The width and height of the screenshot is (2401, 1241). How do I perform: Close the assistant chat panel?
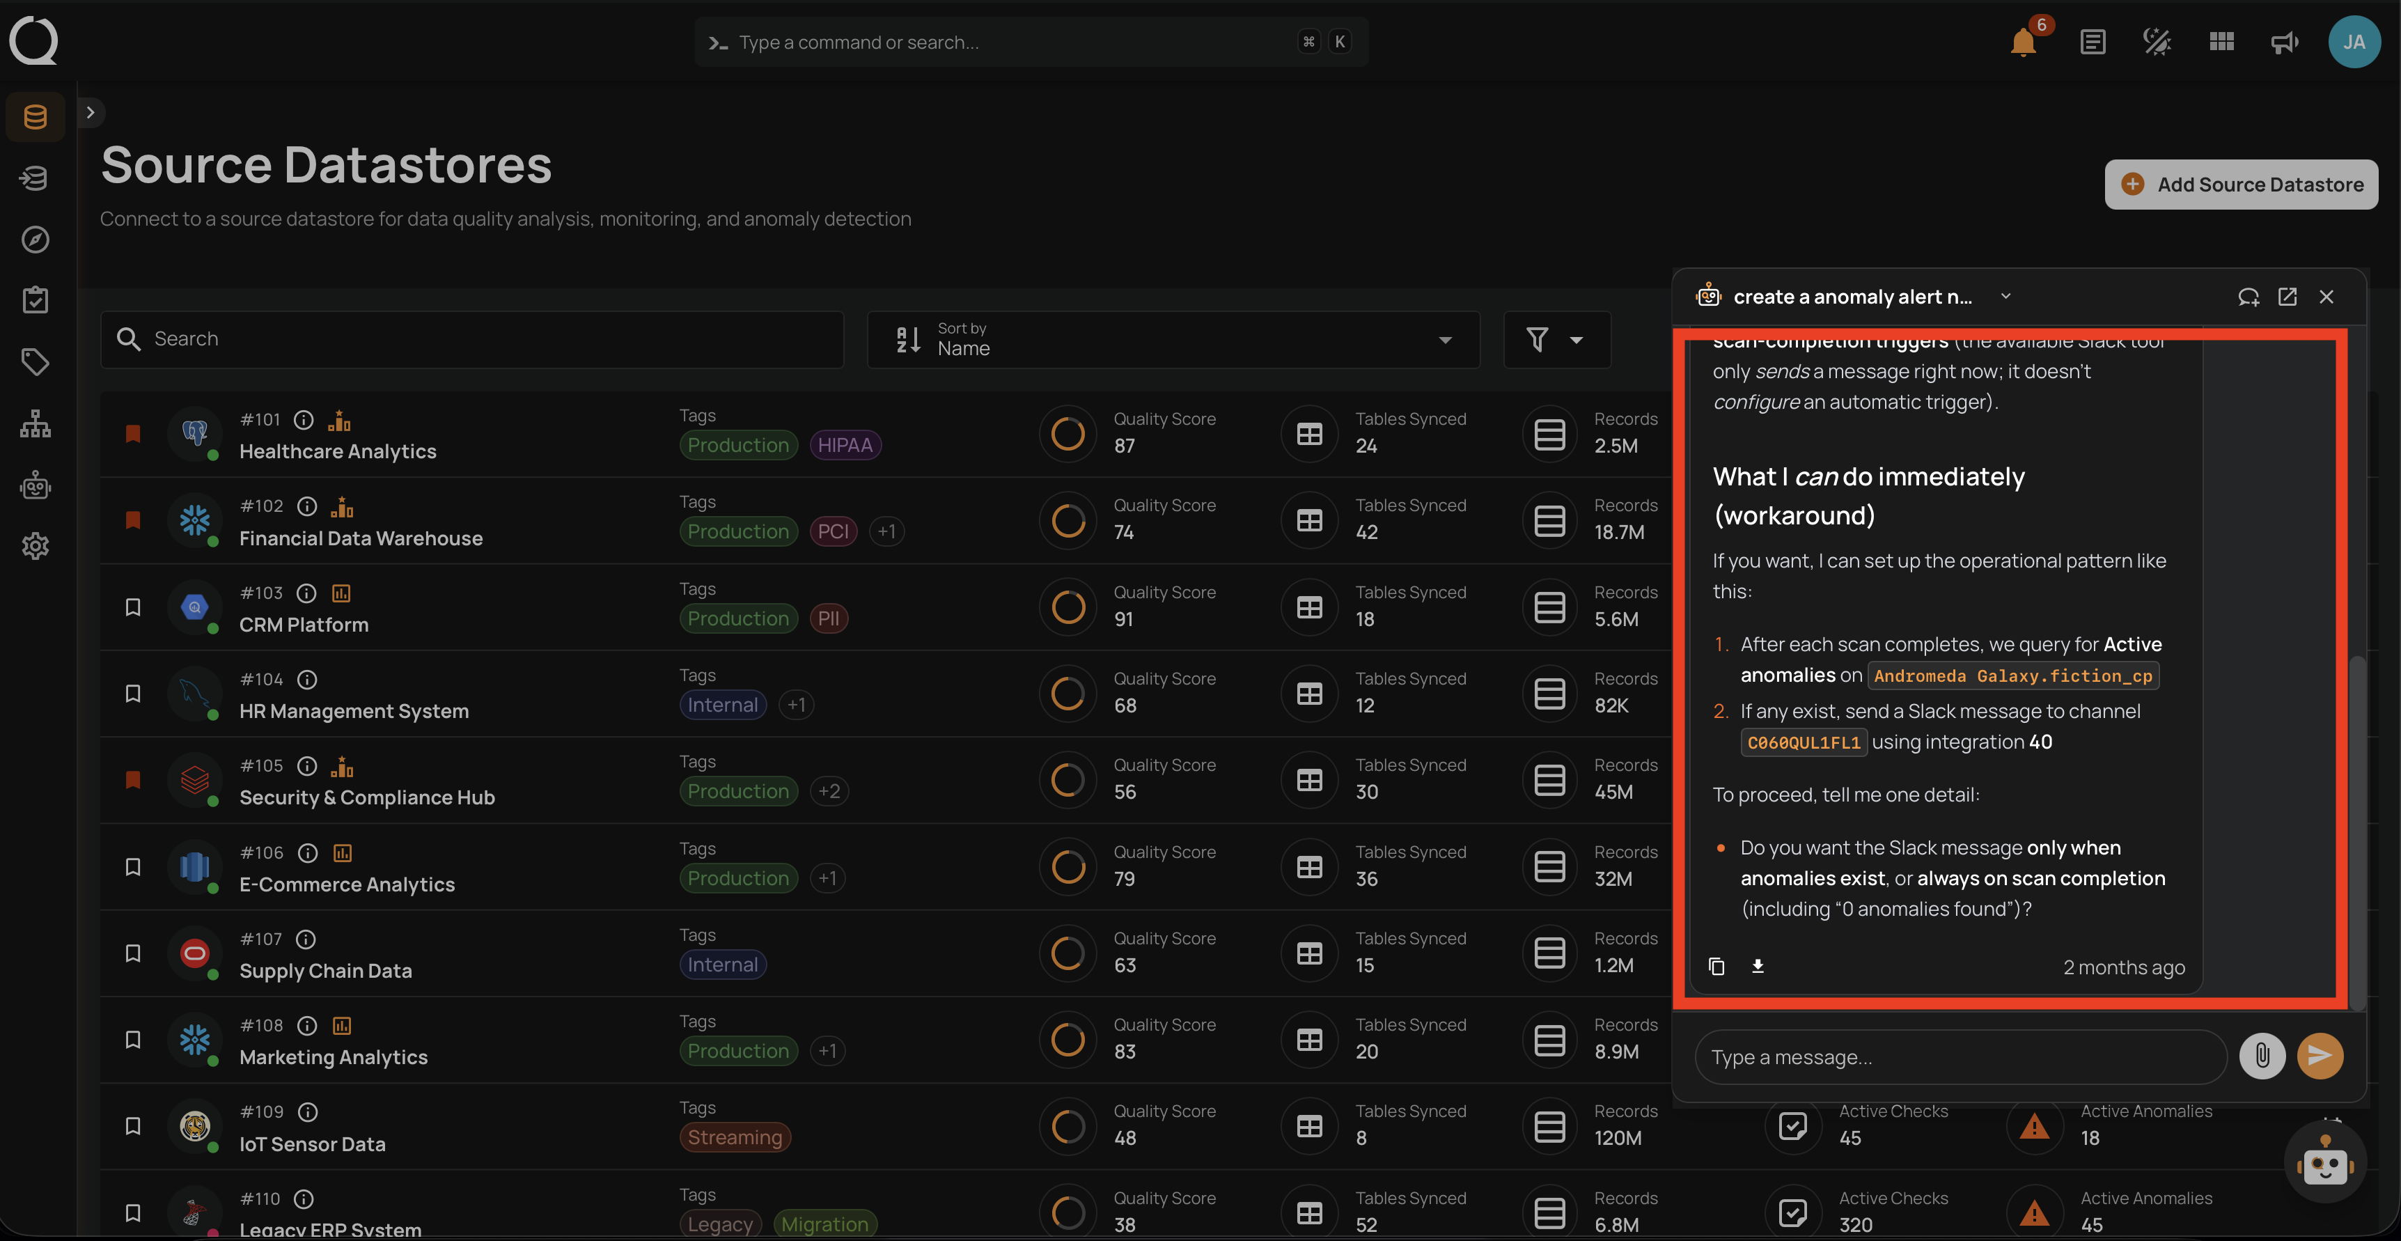pos(2326,297)
